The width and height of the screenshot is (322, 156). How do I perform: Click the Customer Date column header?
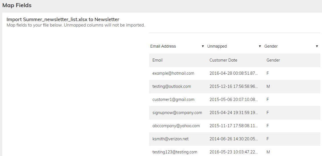(223, 60)
